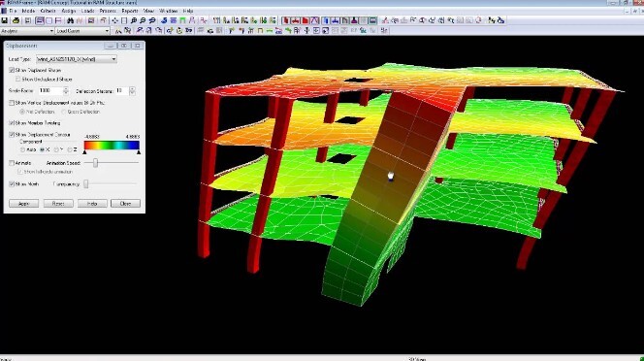Click the purple flask icon in toolbar
644x361 pixels.
[x=354, y=20]
